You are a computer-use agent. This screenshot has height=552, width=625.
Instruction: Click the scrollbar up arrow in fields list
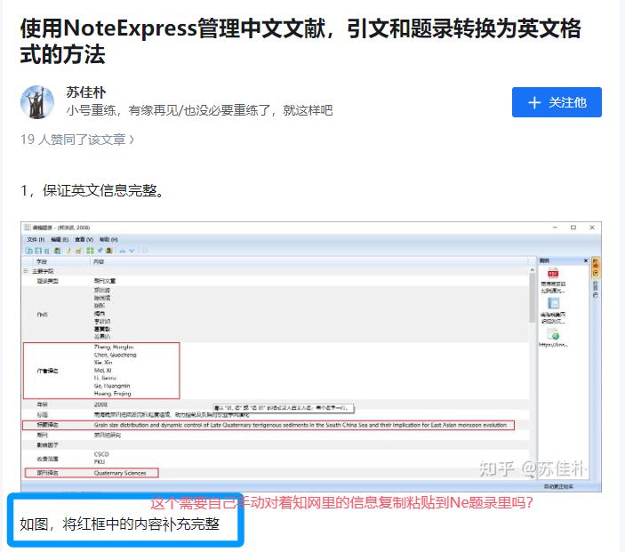[x=533, y=270]
